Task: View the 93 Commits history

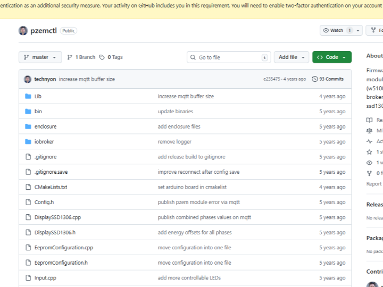Action: 331,79
